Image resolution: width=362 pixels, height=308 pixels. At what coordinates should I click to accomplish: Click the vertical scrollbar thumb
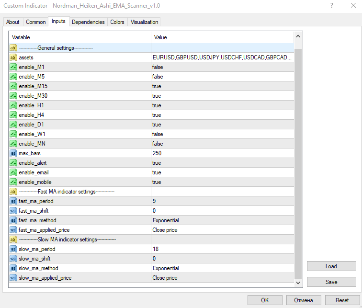(298, 163)
